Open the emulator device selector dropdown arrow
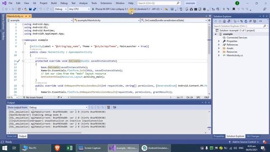This screenshot has height=152, width=270. pos(161,9)
